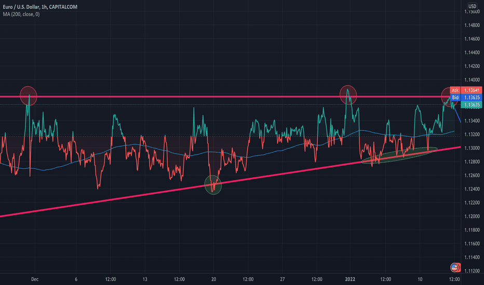Click the 1.14600 price axis label

(x=472, y=39)
